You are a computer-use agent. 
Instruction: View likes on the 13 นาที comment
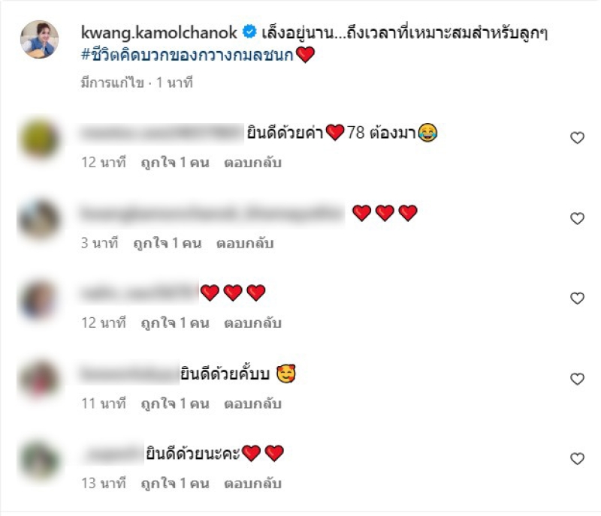pyautogui.click(x=175, y=484)
